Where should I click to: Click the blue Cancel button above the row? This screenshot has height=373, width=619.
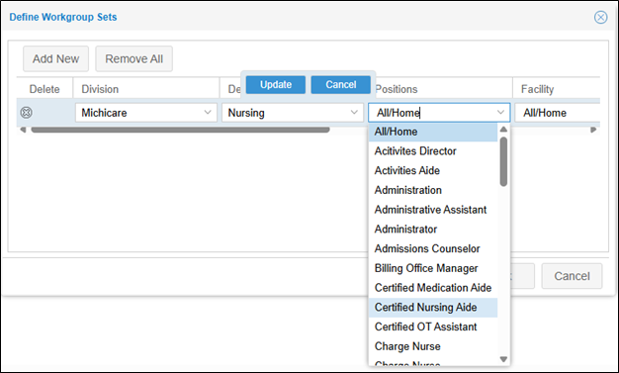pos(341,84)
